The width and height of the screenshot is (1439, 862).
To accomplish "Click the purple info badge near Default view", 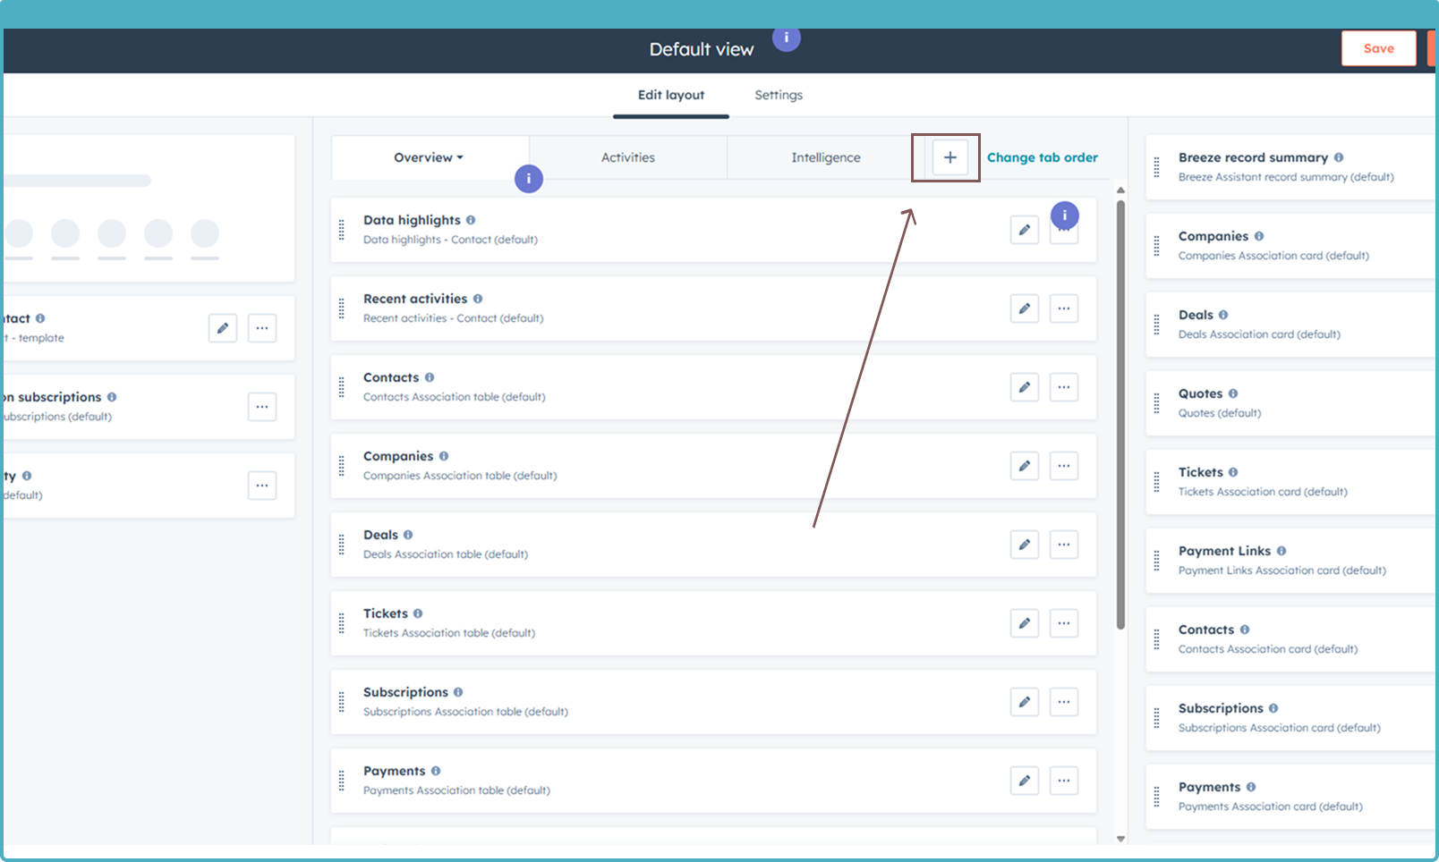I will 786,38.
